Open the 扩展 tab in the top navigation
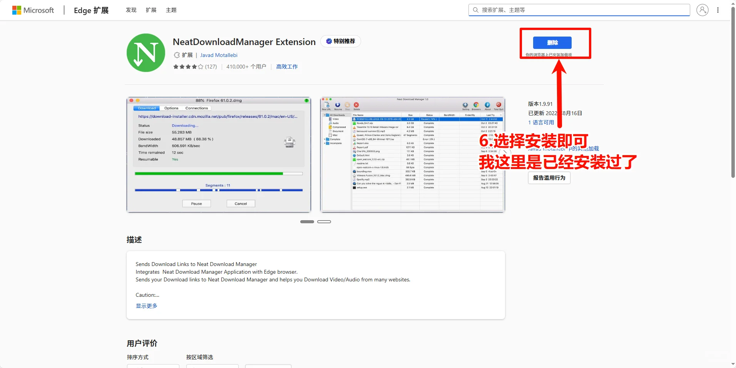This screenshot has width=736, height=368. [151, 10]
